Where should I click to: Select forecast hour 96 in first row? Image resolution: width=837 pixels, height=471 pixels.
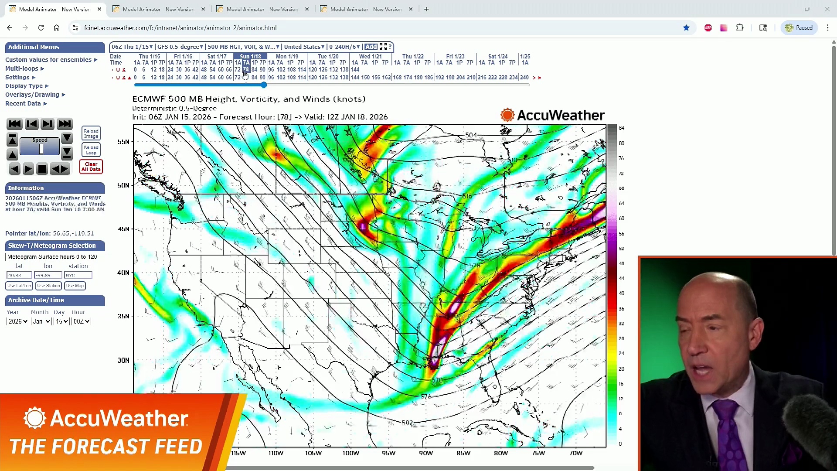[x=271, y=69]
